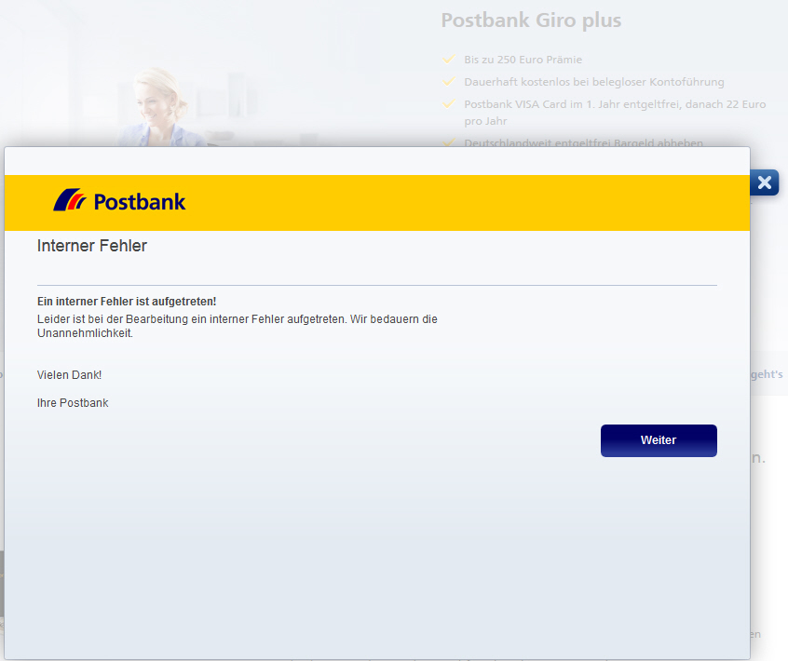Viewport: 788px width, 661px height.
Task: Click checkmark icon beside 'Bis zu 250 Euro'
Action: [449, 60]
